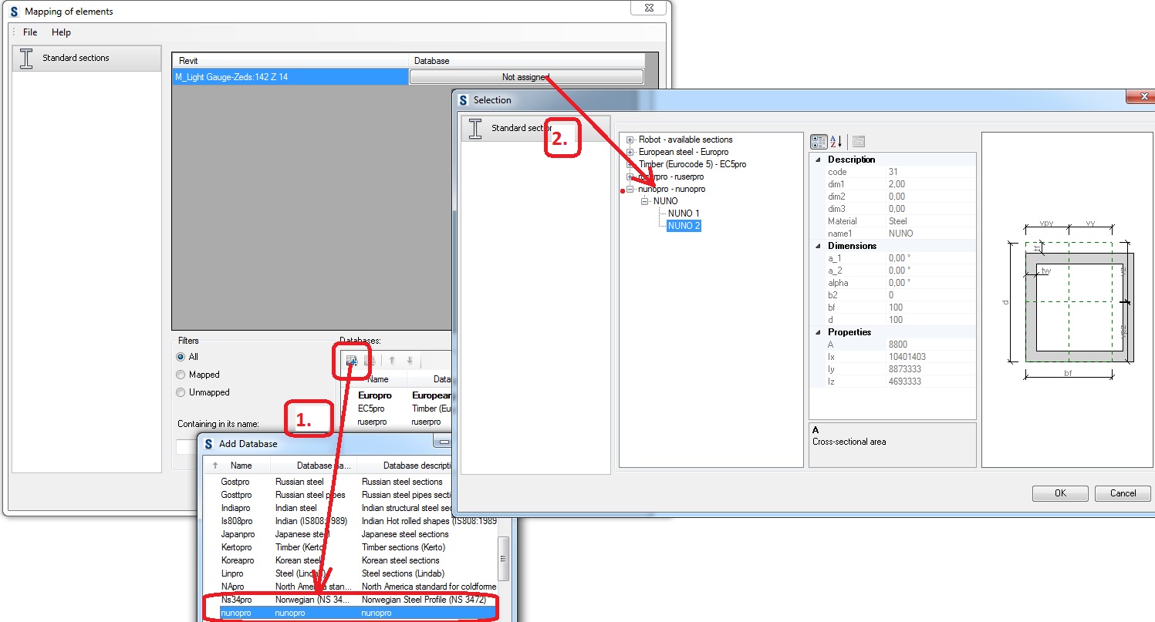Click the Alphabetical sort icon in Selection dialog
The height and width of the screenshot is (622, 1155).
click(836, 141)
